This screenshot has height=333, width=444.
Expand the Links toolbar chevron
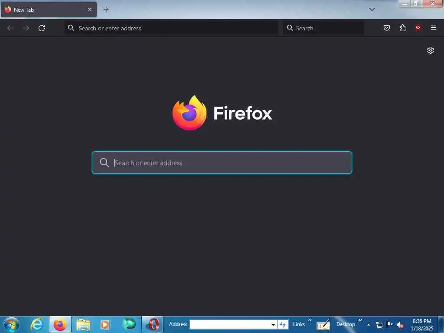point(310,320)
